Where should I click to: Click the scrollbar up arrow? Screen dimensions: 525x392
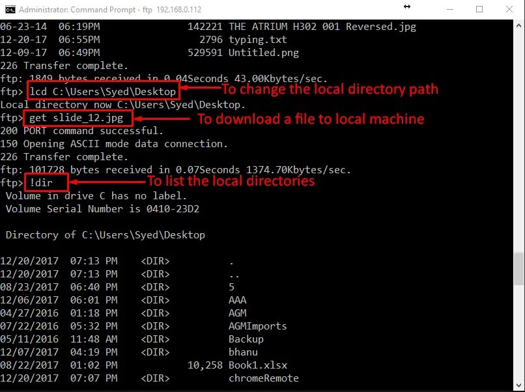click(x=518, y=25)
